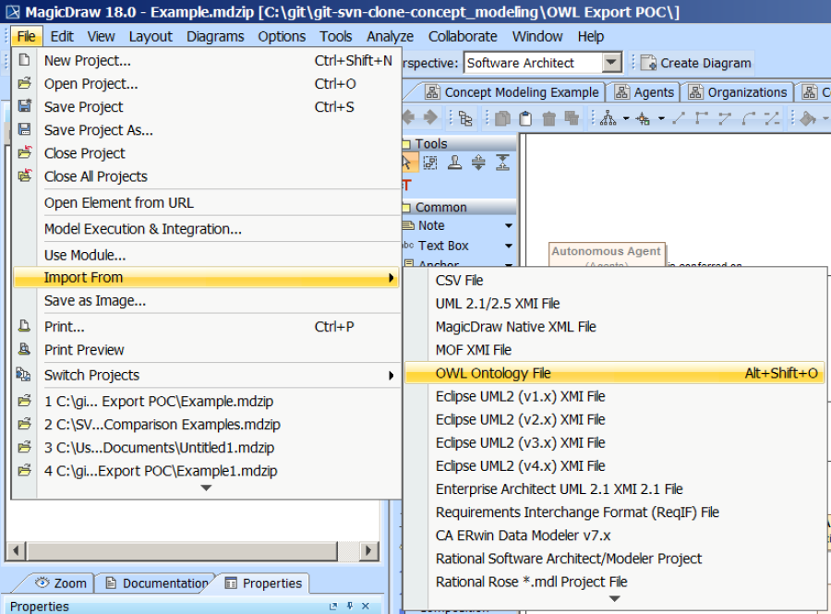Expand the Note palette dropdown arrow
The image size is (831, 614).
coord(509,225)
